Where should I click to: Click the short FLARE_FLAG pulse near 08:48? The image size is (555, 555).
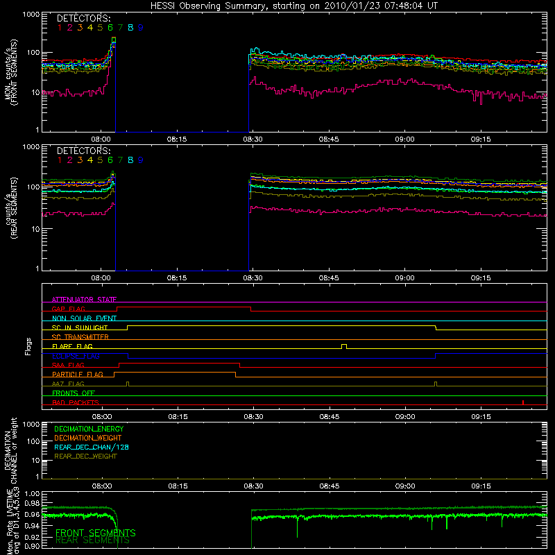pos(344,346)
